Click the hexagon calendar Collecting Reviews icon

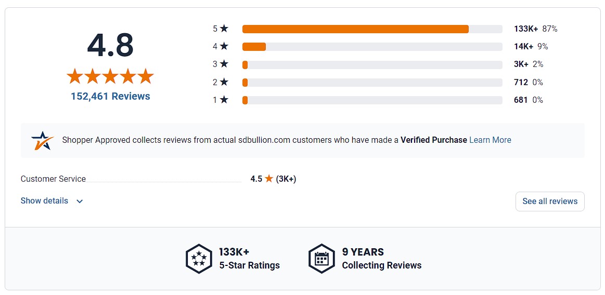coord(321,259)
